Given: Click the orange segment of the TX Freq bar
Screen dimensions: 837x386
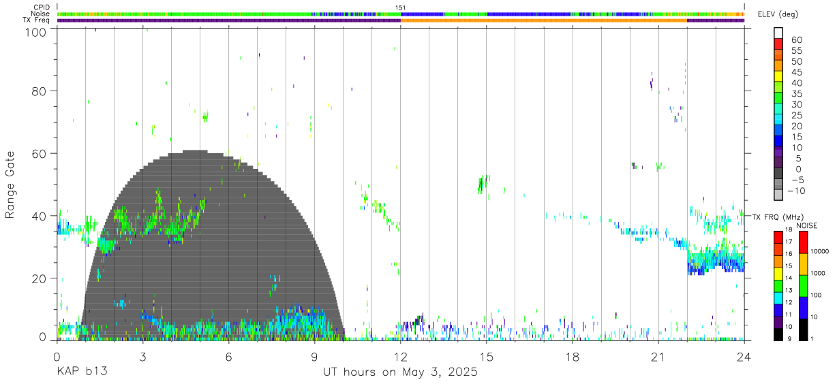Looking at the screenshot, I should click(544, 20).
